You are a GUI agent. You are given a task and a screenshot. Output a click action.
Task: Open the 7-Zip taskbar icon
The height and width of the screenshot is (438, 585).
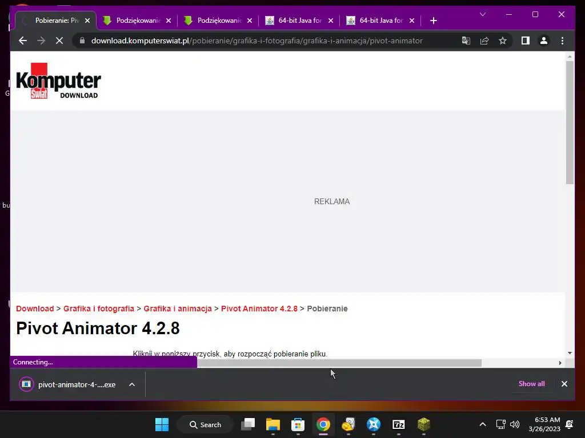click(398, 424)
